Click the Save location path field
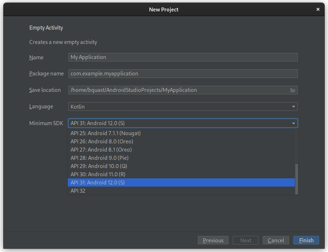 [x=178, y=90]
